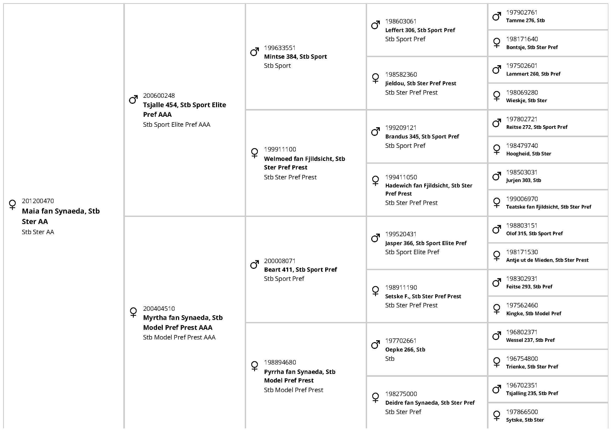Click the female symbol next to Jieldou
This screenshot has width=611, height=431.
tap(375, 78)
